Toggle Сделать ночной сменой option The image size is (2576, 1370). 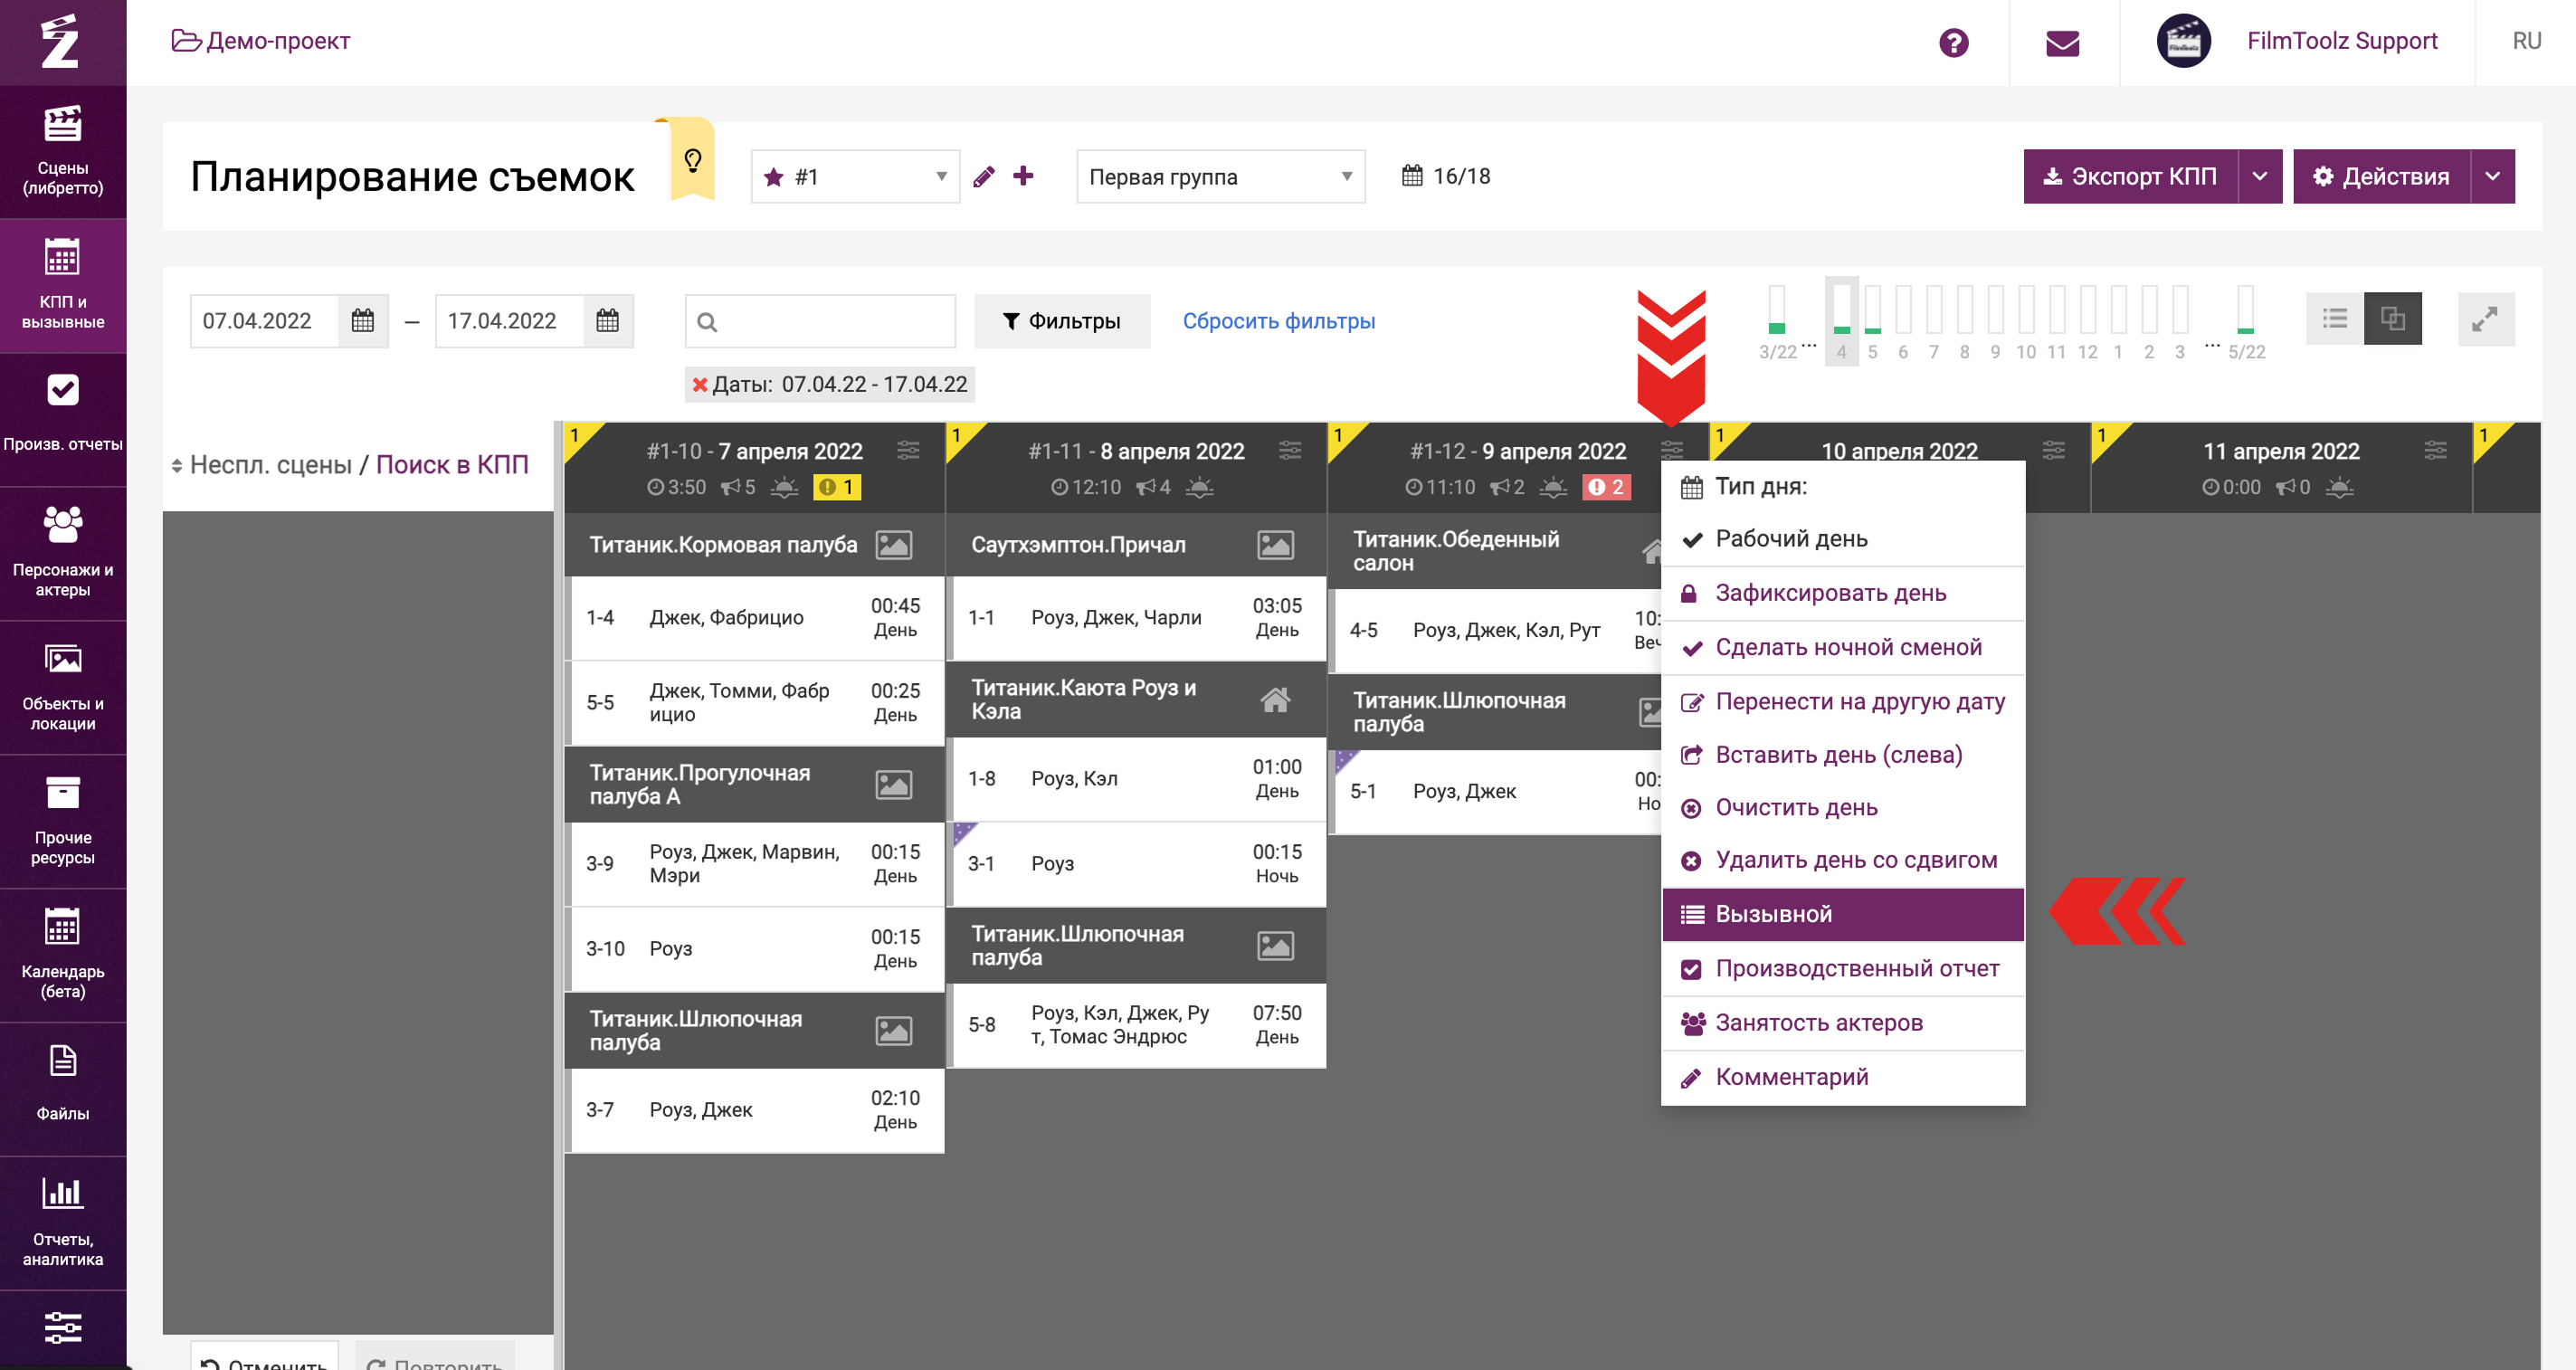(x=1848, y=647)
